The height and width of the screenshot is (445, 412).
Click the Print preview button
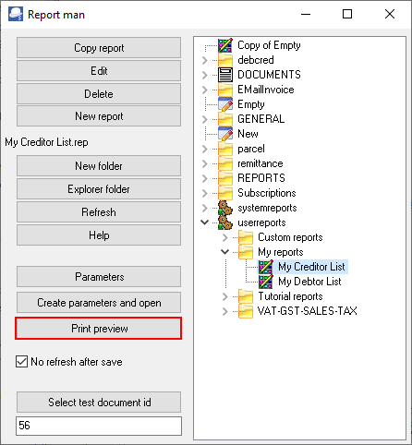[x=99, y=329]
